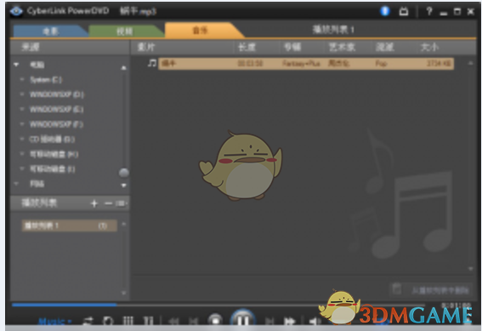
Task: Minimize the PowerDVD window
Action: click(x=443, y=13)
